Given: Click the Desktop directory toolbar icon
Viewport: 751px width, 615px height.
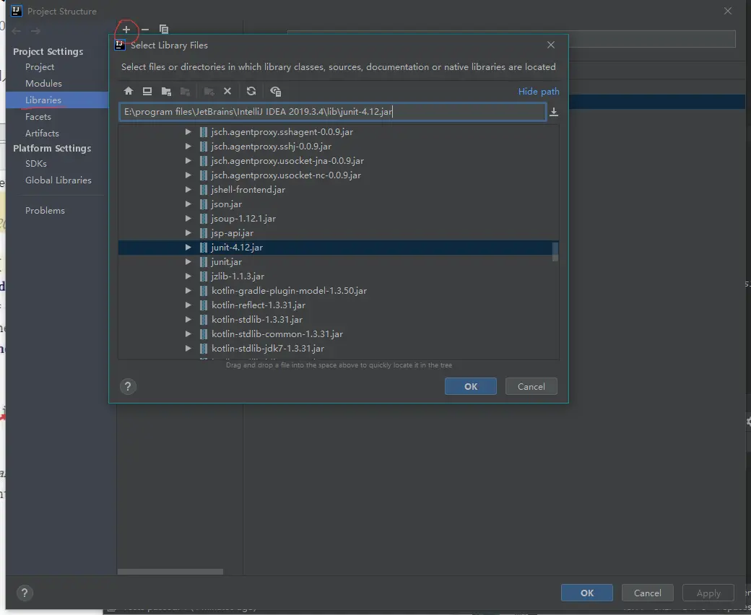Looking at the screenshot, I should 147,91.
